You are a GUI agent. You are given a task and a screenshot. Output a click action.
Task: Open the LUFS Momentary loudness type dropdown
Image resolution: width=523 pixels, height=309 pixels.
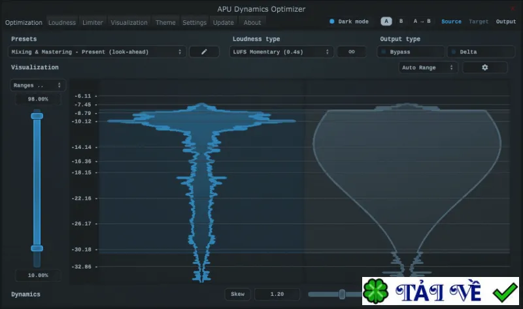(281, 52)
